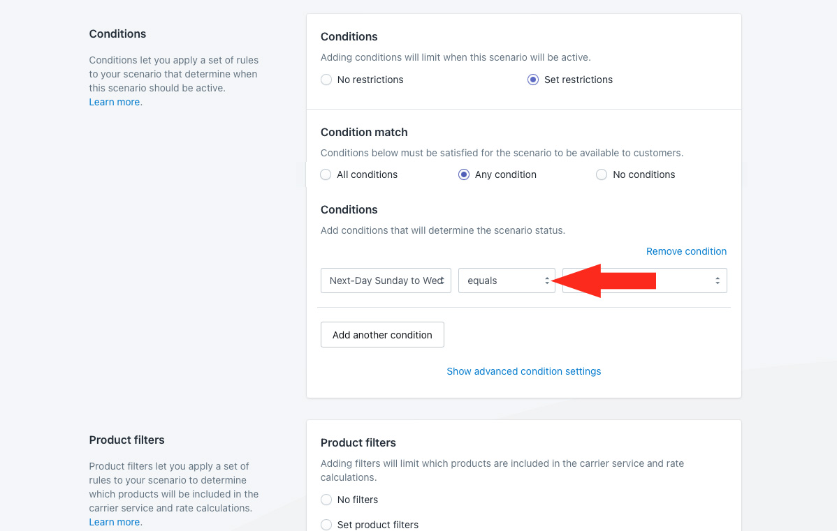The width and height of the screenshot is (837, 531).
Task: Select the No conditions match option
Action: click(602, 174)
